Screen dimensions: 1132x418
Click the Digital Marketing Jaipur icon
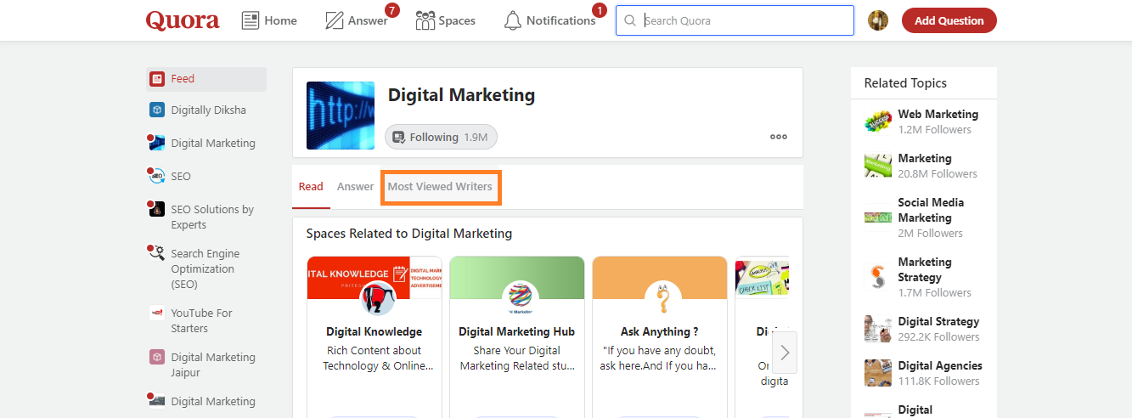pyautogui.click(x=157, y=357)
